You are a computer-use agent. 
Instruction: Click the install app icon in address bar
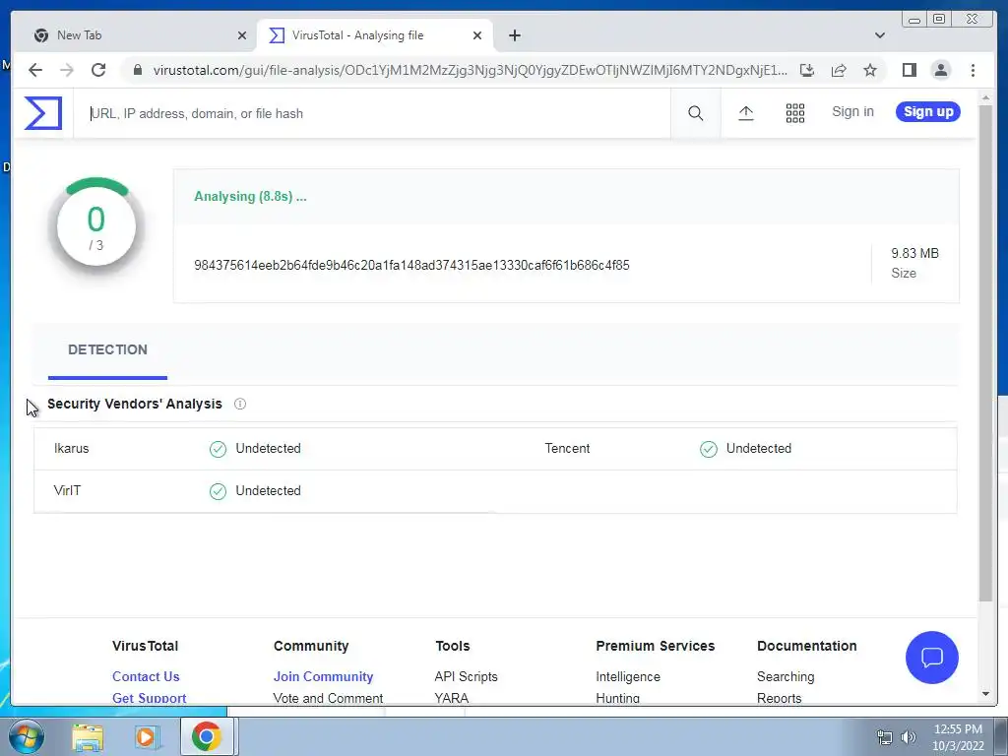(x=807, y=70)
